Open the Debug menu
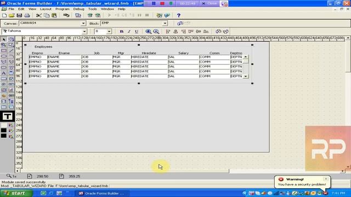This screenshot has width=351, height=197. [79, 9]
